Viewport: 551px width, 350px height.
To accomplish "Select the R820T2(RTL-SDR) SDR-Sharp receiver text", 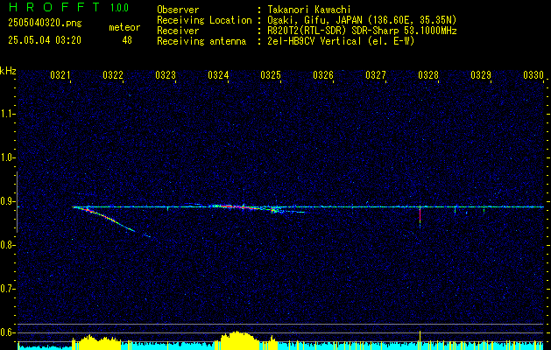I will pos(363,31).
